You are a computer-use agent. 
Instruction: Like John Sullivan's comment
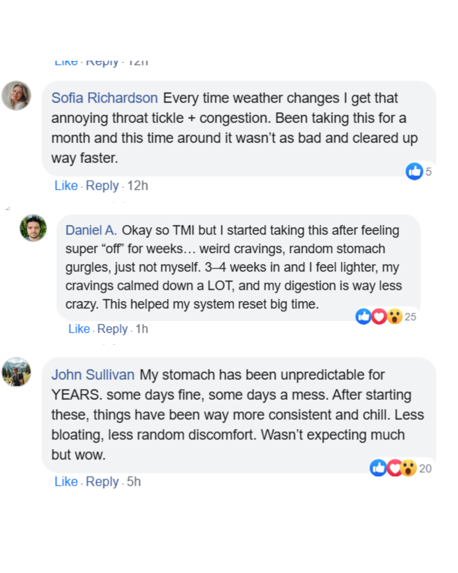click(66, 481)
